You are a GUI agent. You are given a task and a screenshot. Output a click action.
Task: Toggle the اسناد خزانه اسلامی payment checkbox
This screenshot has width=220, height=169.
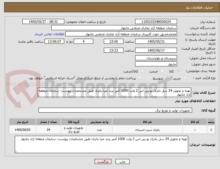pyautogui.click(x=140, y=78)
